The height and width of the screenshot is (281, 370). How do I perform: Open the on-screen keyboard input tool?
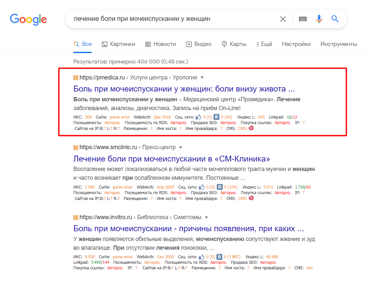(x=303, y=19)
